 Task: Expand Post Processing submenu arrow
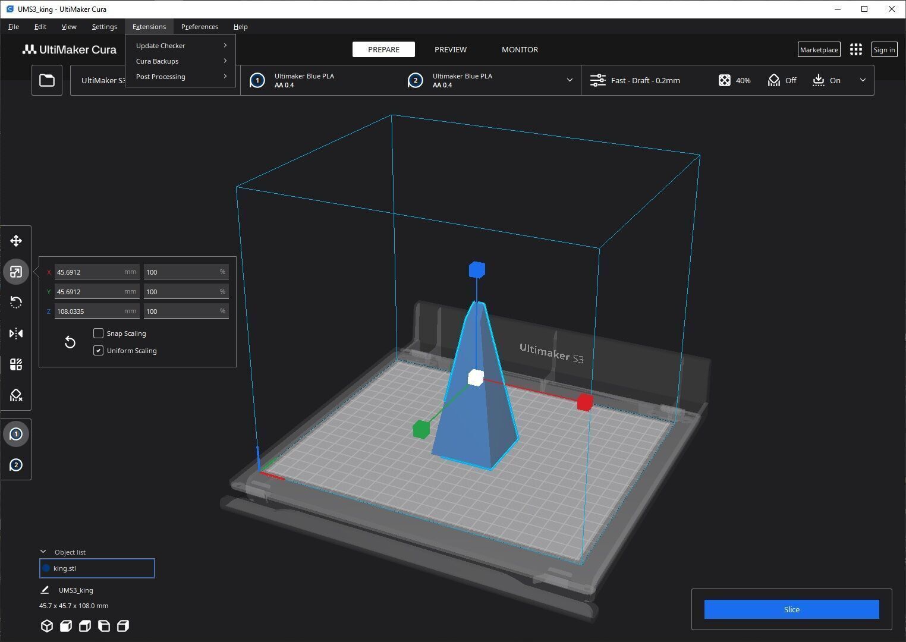click(225, 77)
